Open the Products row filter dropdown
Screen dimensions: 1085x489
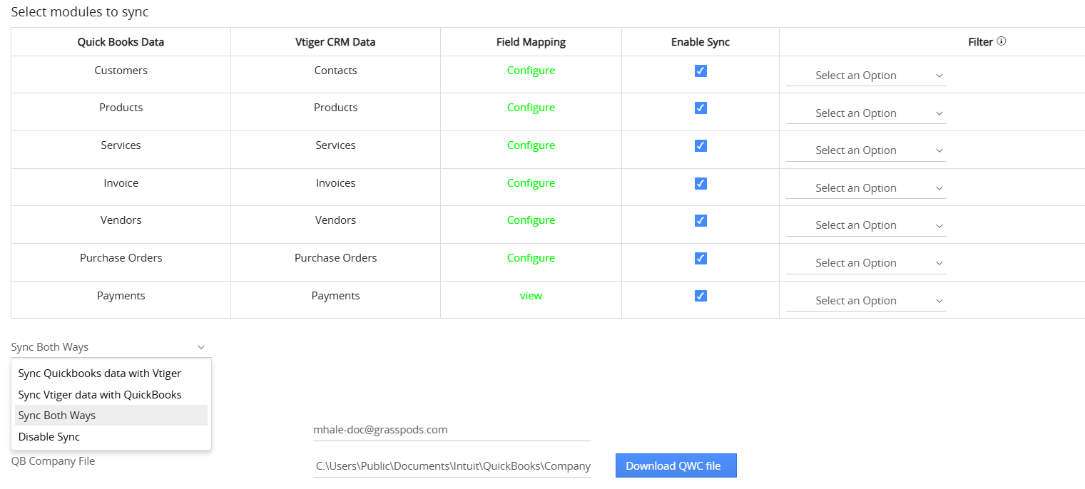[x=866, y=113]
